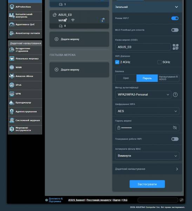Click the plus icon under ГОСТЬОВА МЕРЕЖА
Viewport: 192px width, 211px height.
point(57,70)
